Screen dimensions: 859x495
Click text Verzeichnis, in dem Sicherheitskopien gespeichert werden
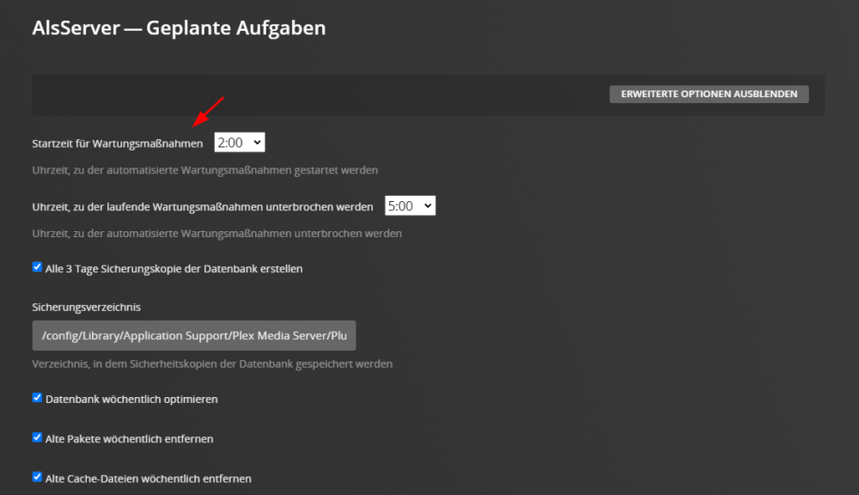pos(212,364)
